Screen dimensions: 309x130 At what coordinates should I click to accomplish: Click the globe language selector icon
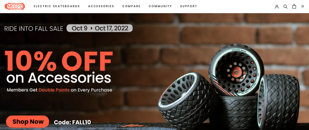(302, 6)
